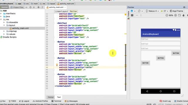Zoom in the layout preview
This screenshot has height=105, width=188.
[175, 15]
